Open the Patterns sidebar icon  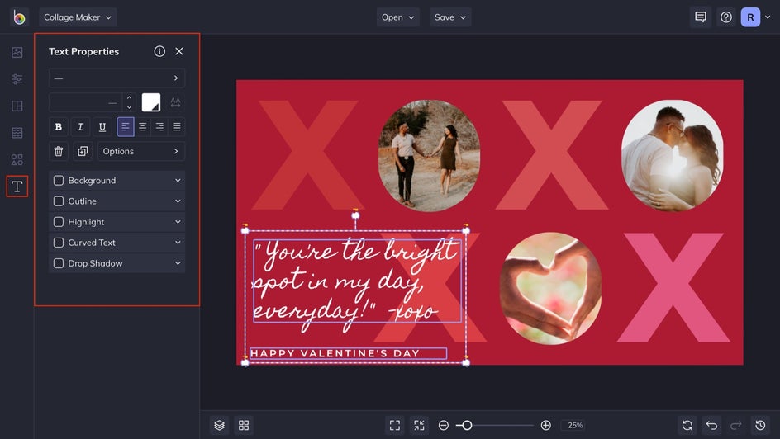coord(17,133)
